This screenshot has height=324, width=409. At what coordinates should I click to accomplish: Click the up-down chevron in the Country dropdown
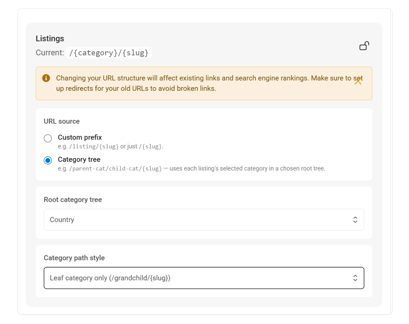coord(355,220)
